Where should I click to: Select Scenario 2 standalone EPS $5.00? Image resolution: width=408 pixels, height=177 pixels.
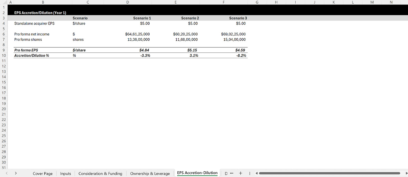point(193,24)
